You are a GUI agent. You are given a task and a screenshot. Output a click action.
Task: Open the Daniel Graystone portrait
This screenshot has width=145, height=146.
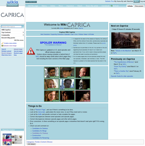(67, 84)
